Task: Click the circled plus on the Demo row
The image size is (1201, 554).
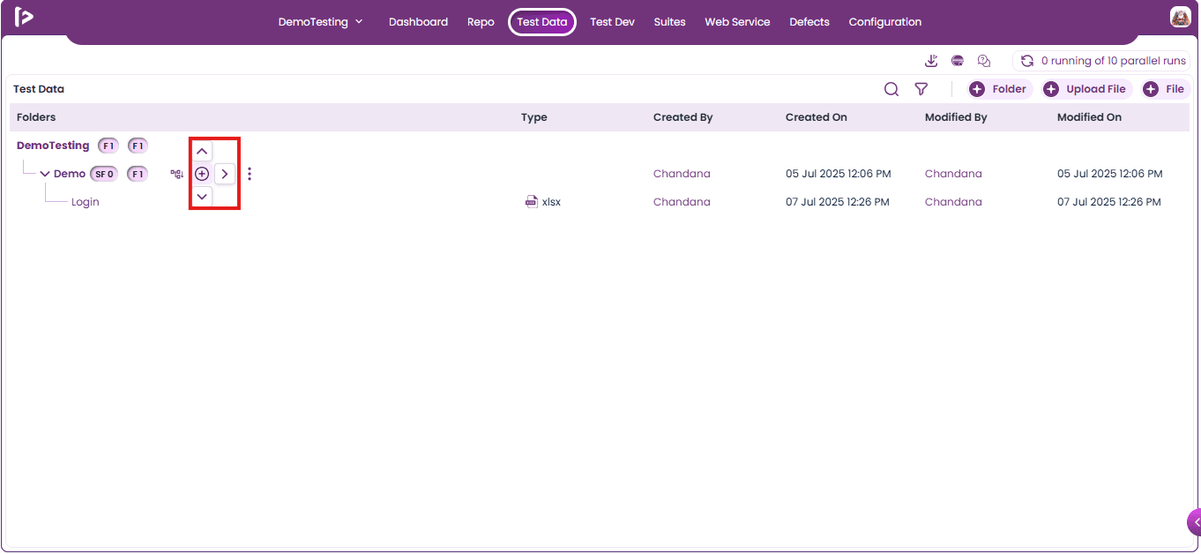Action: [202, 174]
